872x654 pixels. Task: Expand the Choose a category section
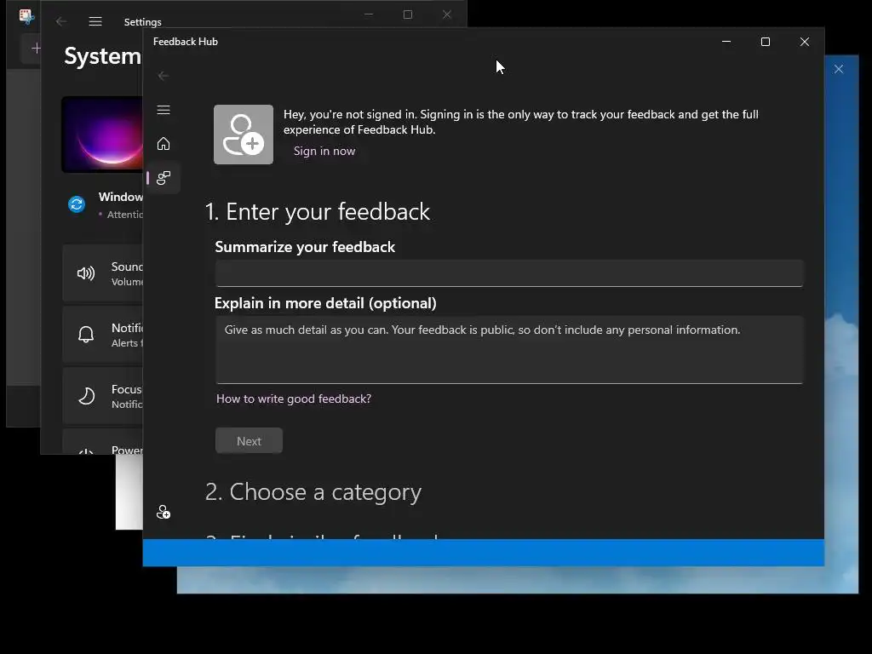[313, 492]
